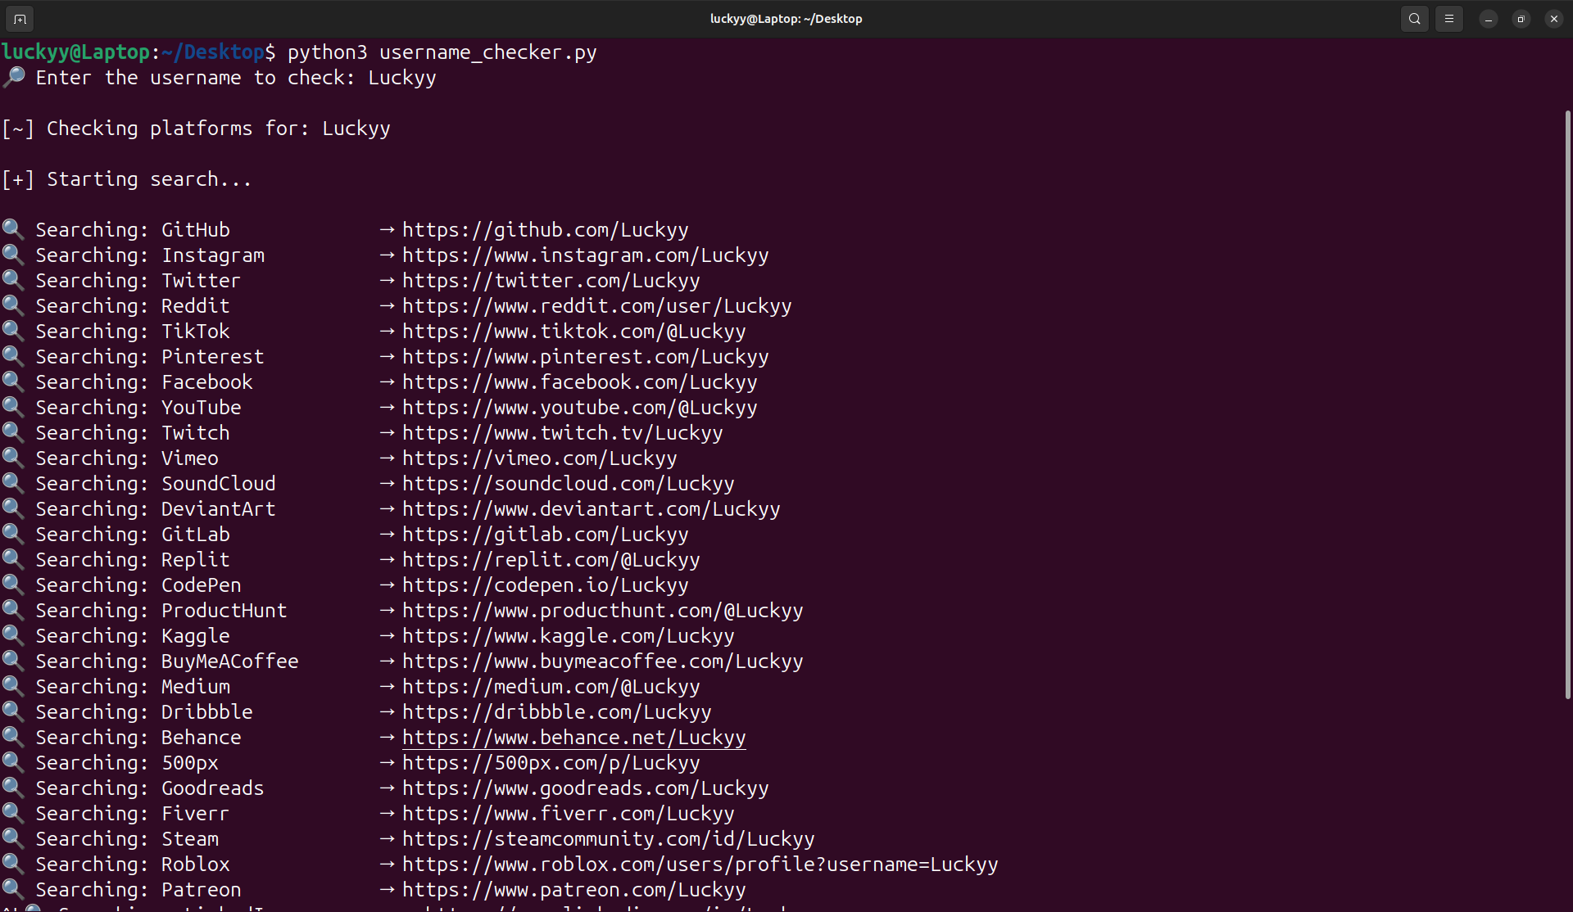This screenshot has height=912, width=1573.
Task: Open the underlined Behance profile link
Action: 573,738
